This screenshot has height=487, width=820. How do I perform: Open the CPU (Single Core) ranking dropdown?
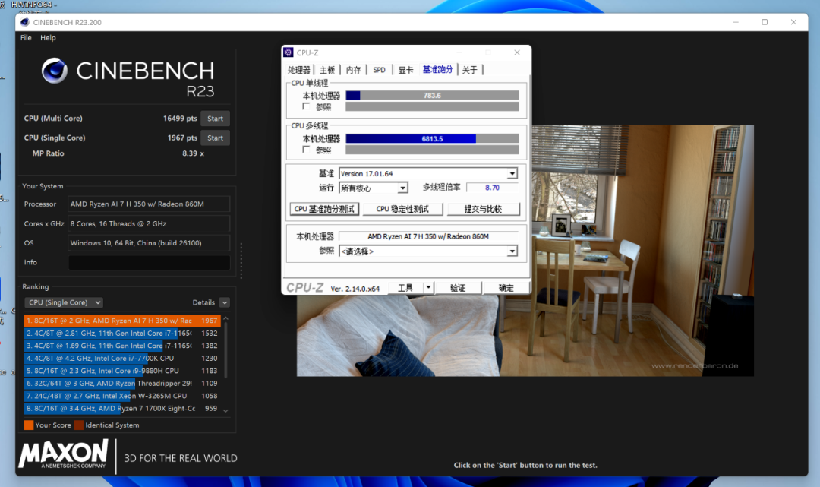(63, 302)
